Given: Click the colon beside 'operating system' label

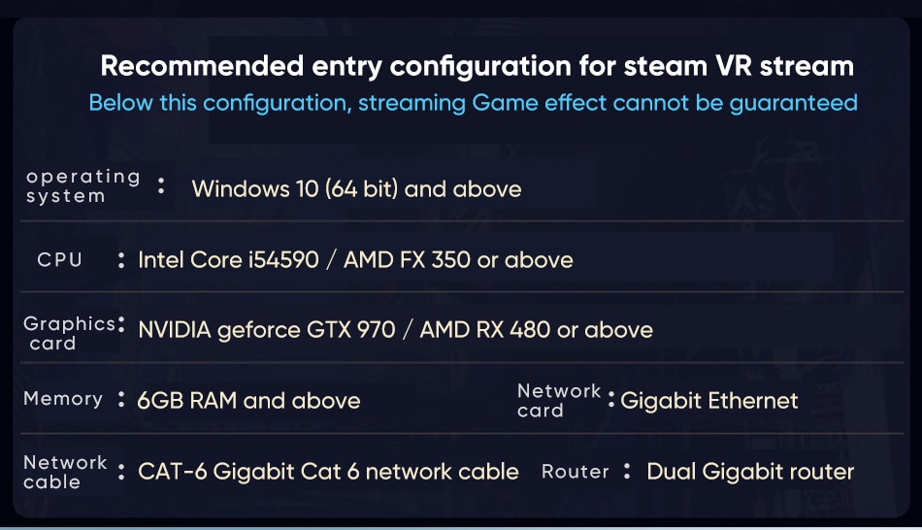Looking at the screenshot, I should [161, 186].
